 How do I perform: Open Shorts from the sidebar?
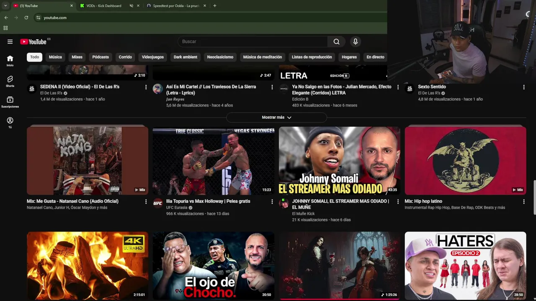tap(10, 81)
